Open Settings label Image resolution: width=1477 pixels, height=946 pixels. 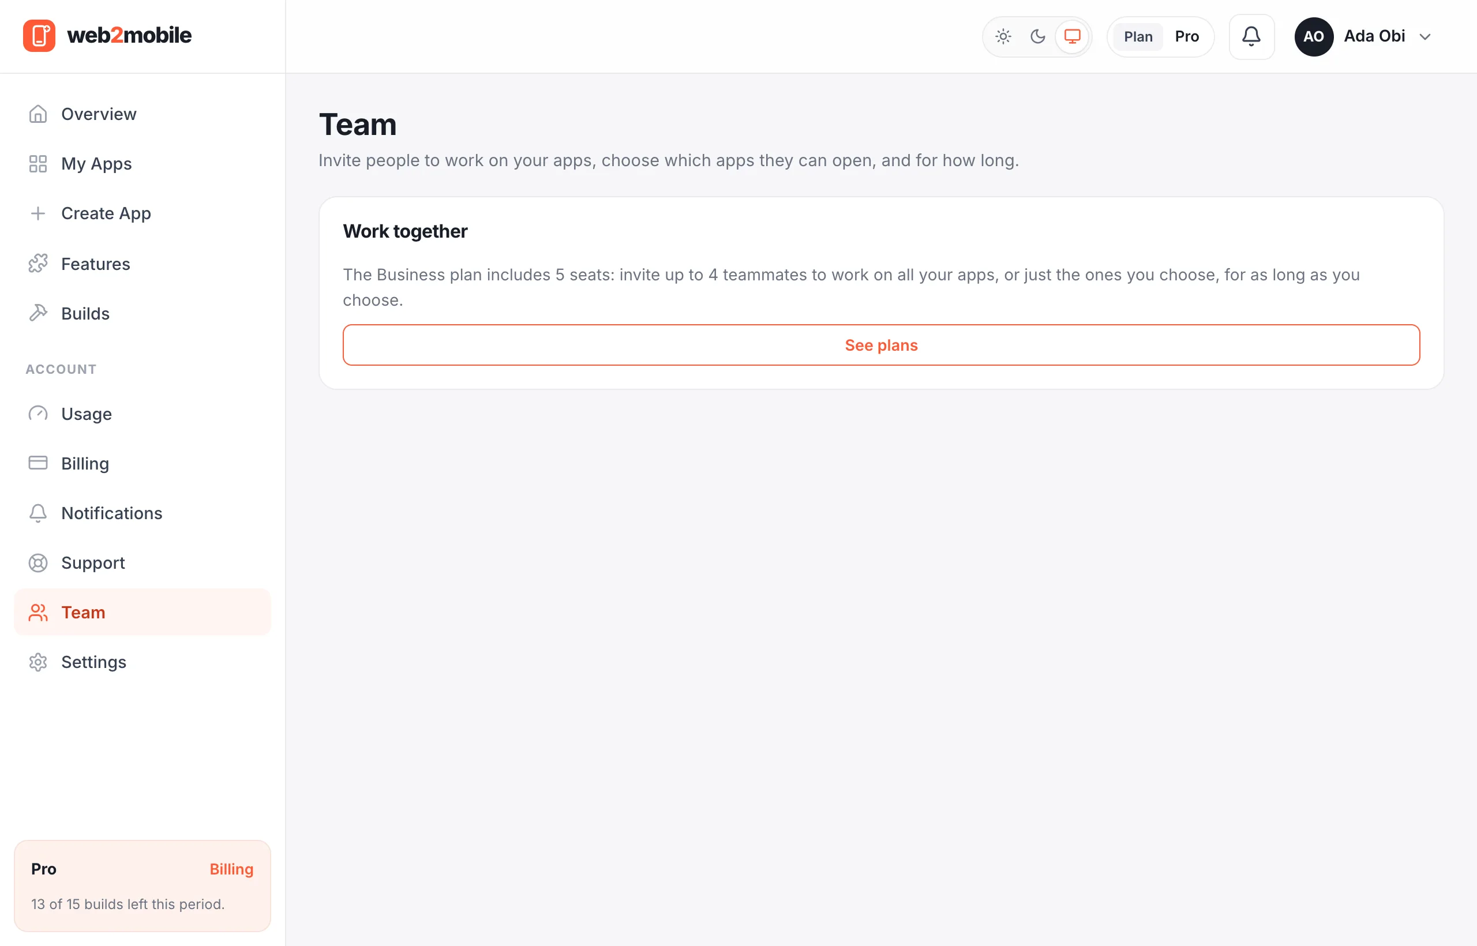(x=94, y=662)
